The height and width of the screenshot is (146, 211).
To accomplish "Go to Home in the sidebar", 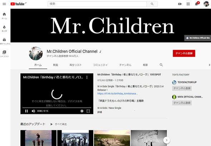I will click(4, 16).
